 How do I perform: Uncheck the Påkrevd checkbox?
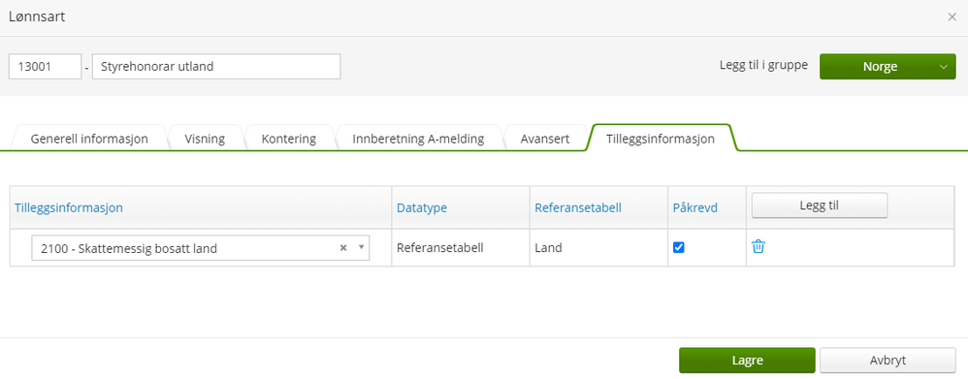point(678,247)
